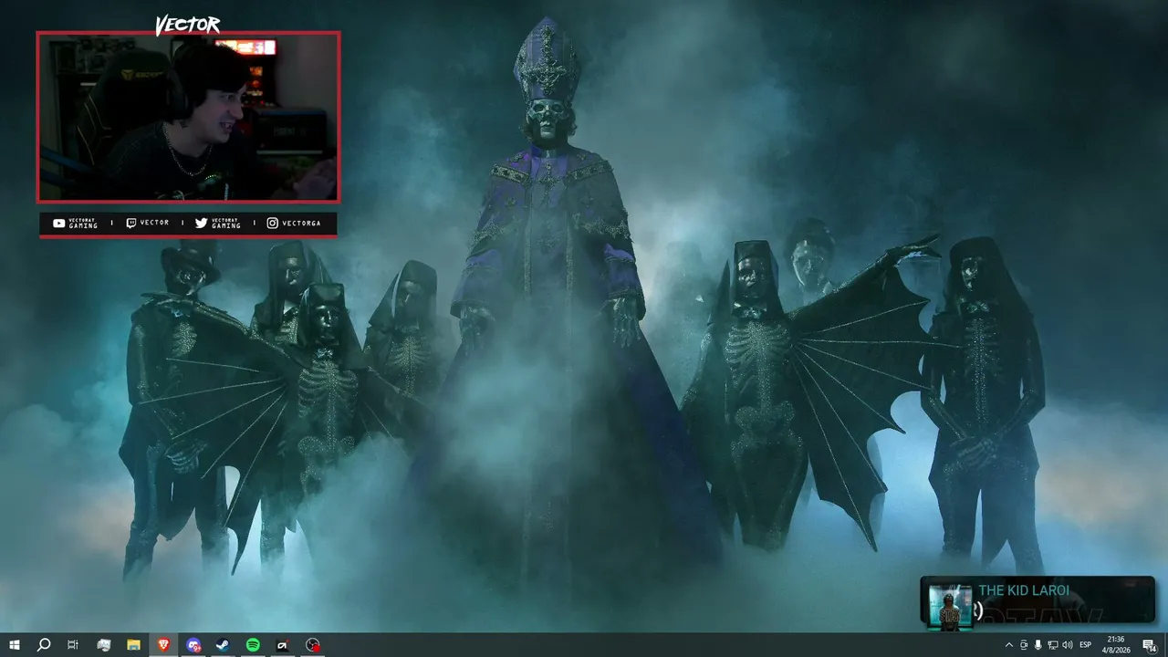
Task: Click the microphone tray icon
Action: [1038, 645]
